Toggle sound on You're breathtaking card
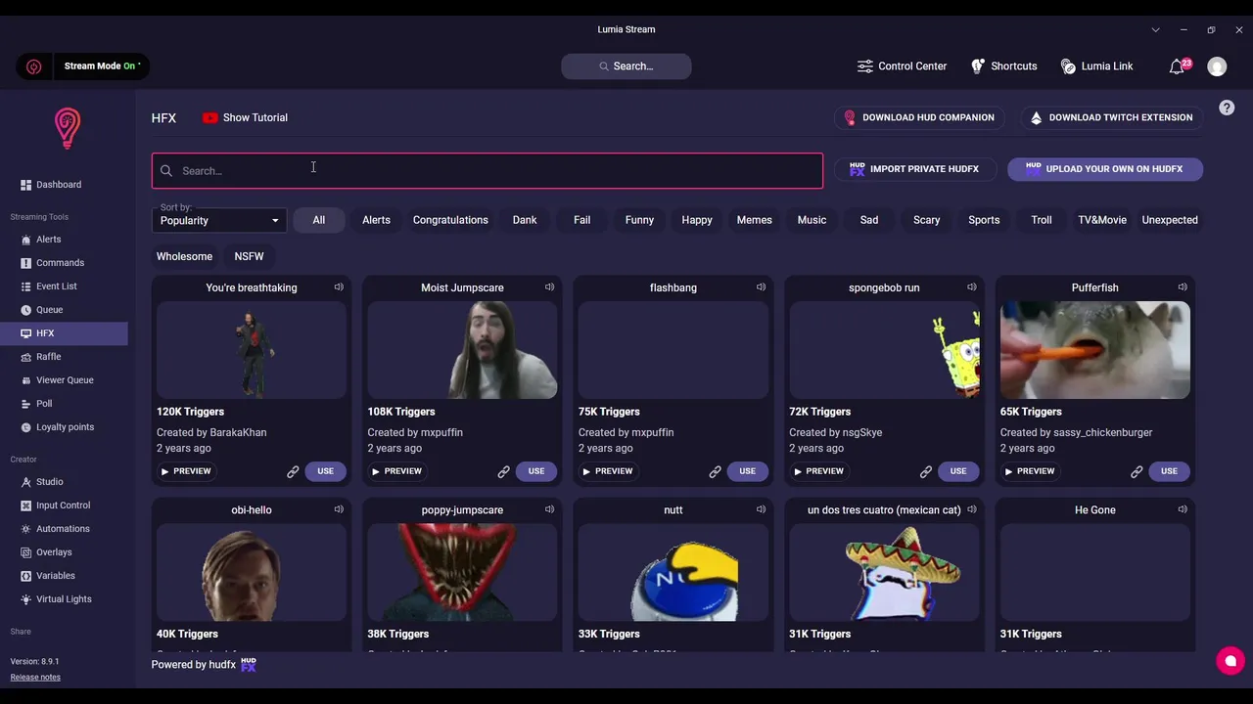This screenshot has width=1253, height=704. point(339,287)
